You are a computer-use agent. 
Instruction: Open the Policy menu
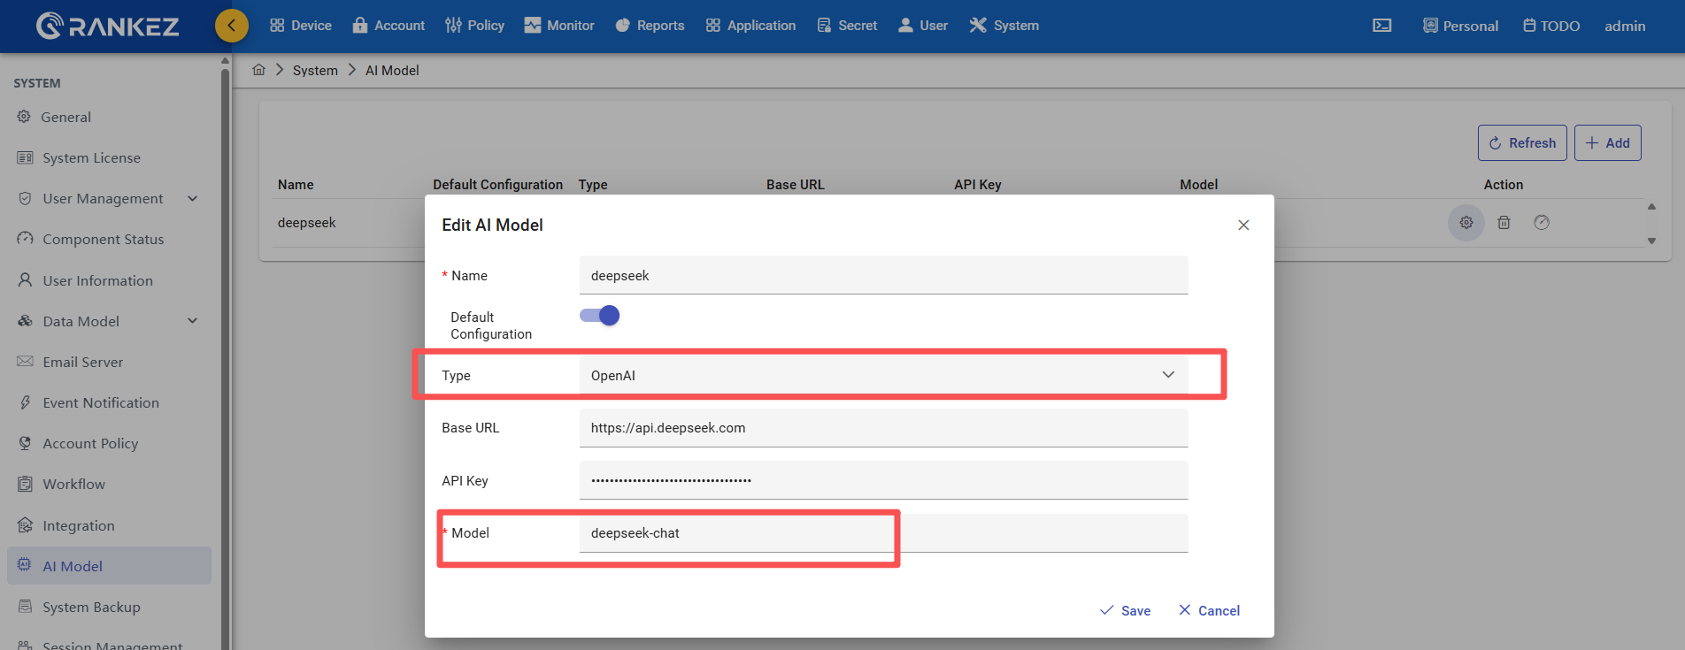[x=474, y=26]
